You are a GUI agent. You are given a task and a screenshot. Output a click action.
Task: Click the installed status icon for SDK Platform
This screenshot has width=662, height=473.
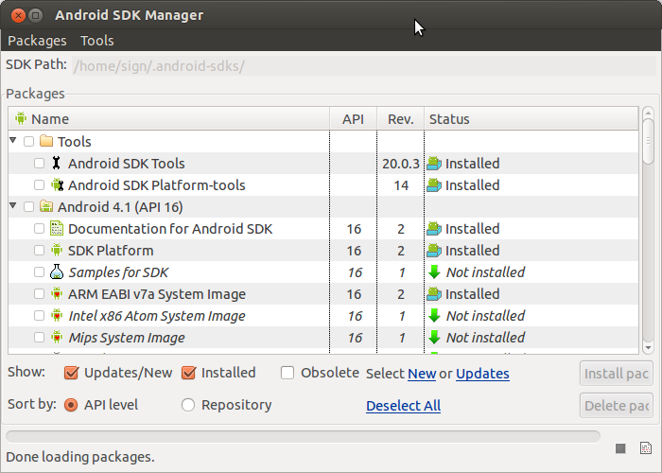coord(434,251)
